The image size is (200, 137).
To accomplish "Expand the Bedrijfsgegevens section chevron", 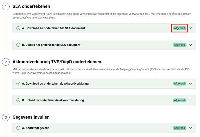I will click(190, 128).
